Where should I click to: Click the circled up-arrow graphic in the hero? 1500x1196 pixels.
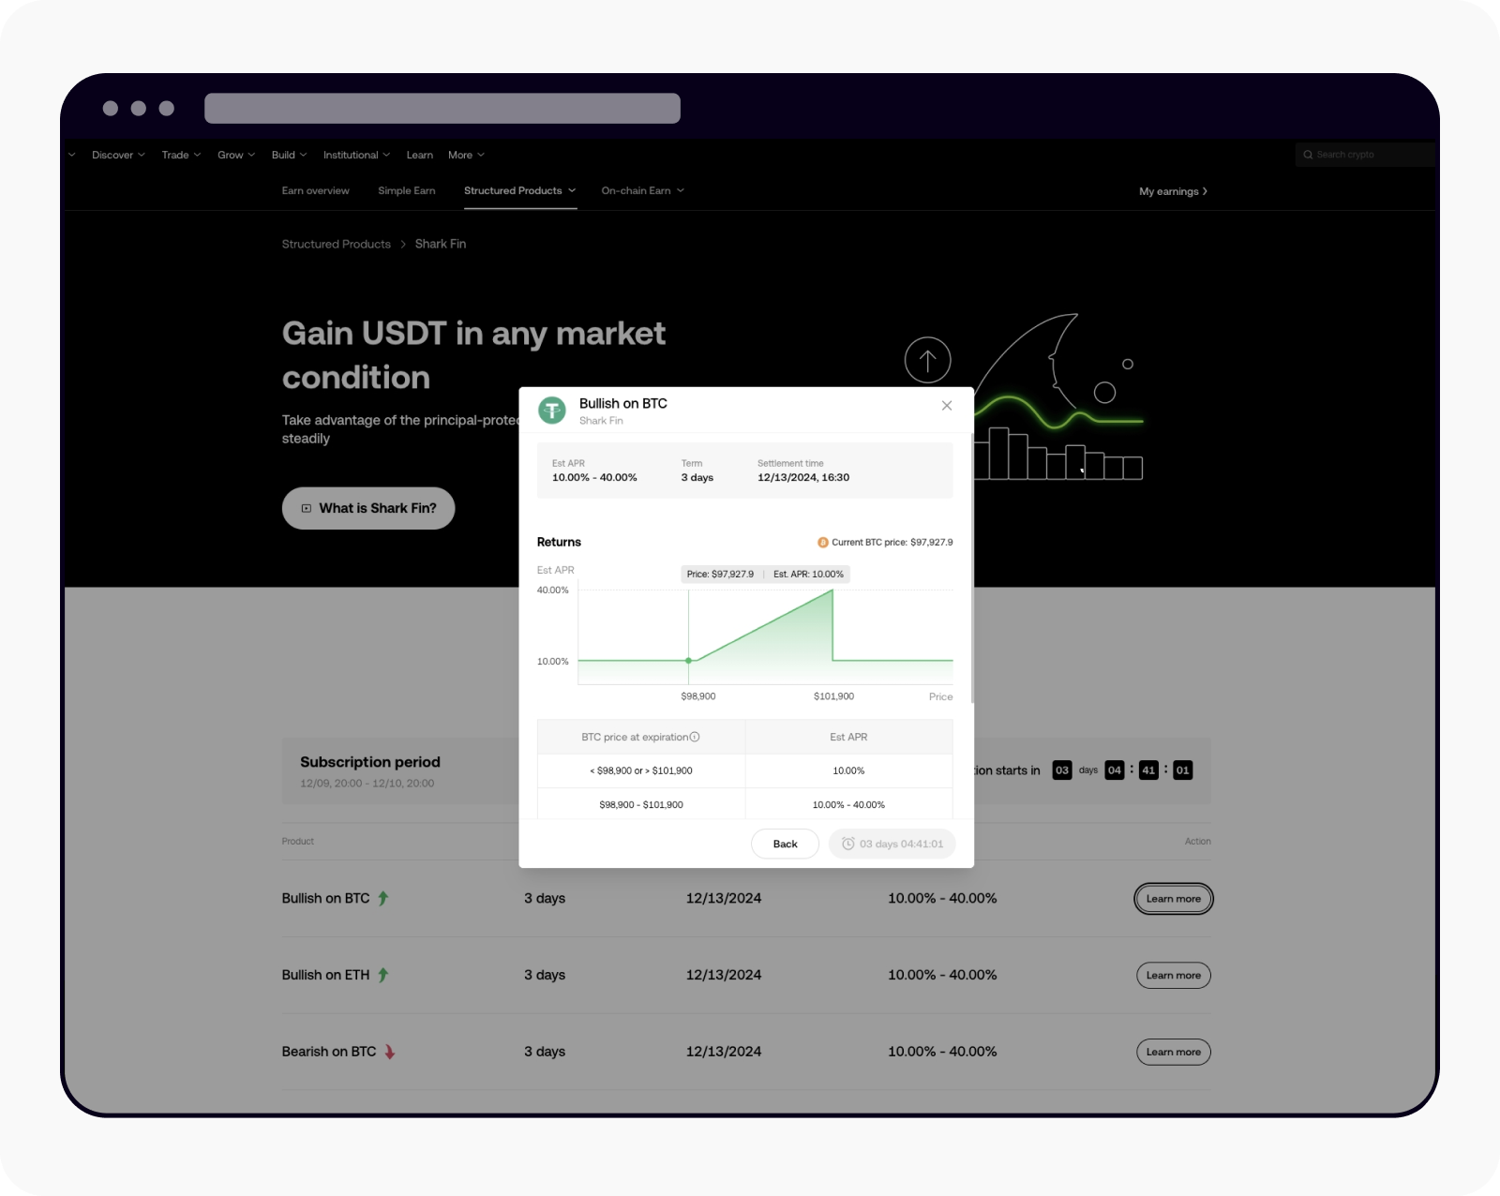tap(928, 360)
